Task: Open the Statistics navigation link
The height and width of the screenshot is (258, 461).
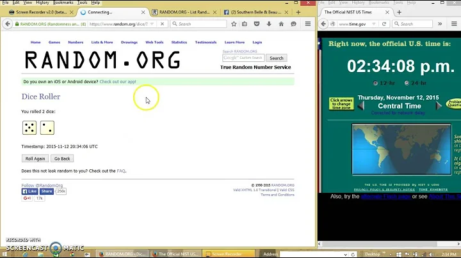Action: pyautogui.click(x=179, y=42)
